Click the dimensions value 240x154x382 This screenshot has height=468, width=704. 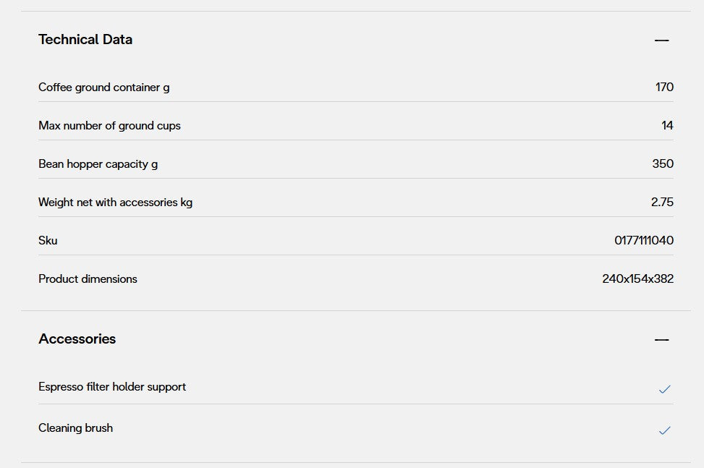pos(637,279)
